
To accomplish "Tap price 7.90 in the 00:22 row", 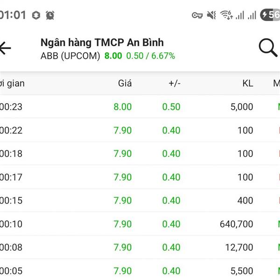I will click(x=123, y=130).
